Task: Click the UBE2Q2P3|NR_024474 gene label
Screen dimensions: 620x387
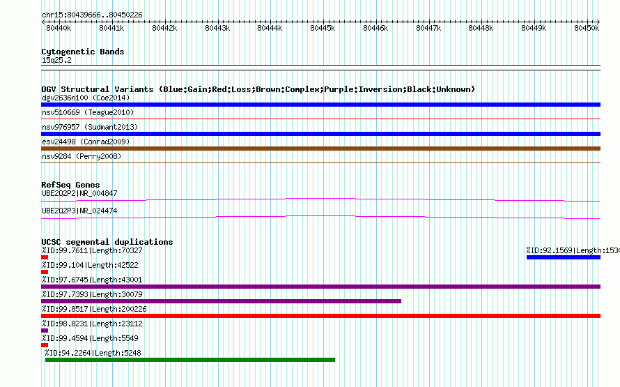Action: pos(79,211)
